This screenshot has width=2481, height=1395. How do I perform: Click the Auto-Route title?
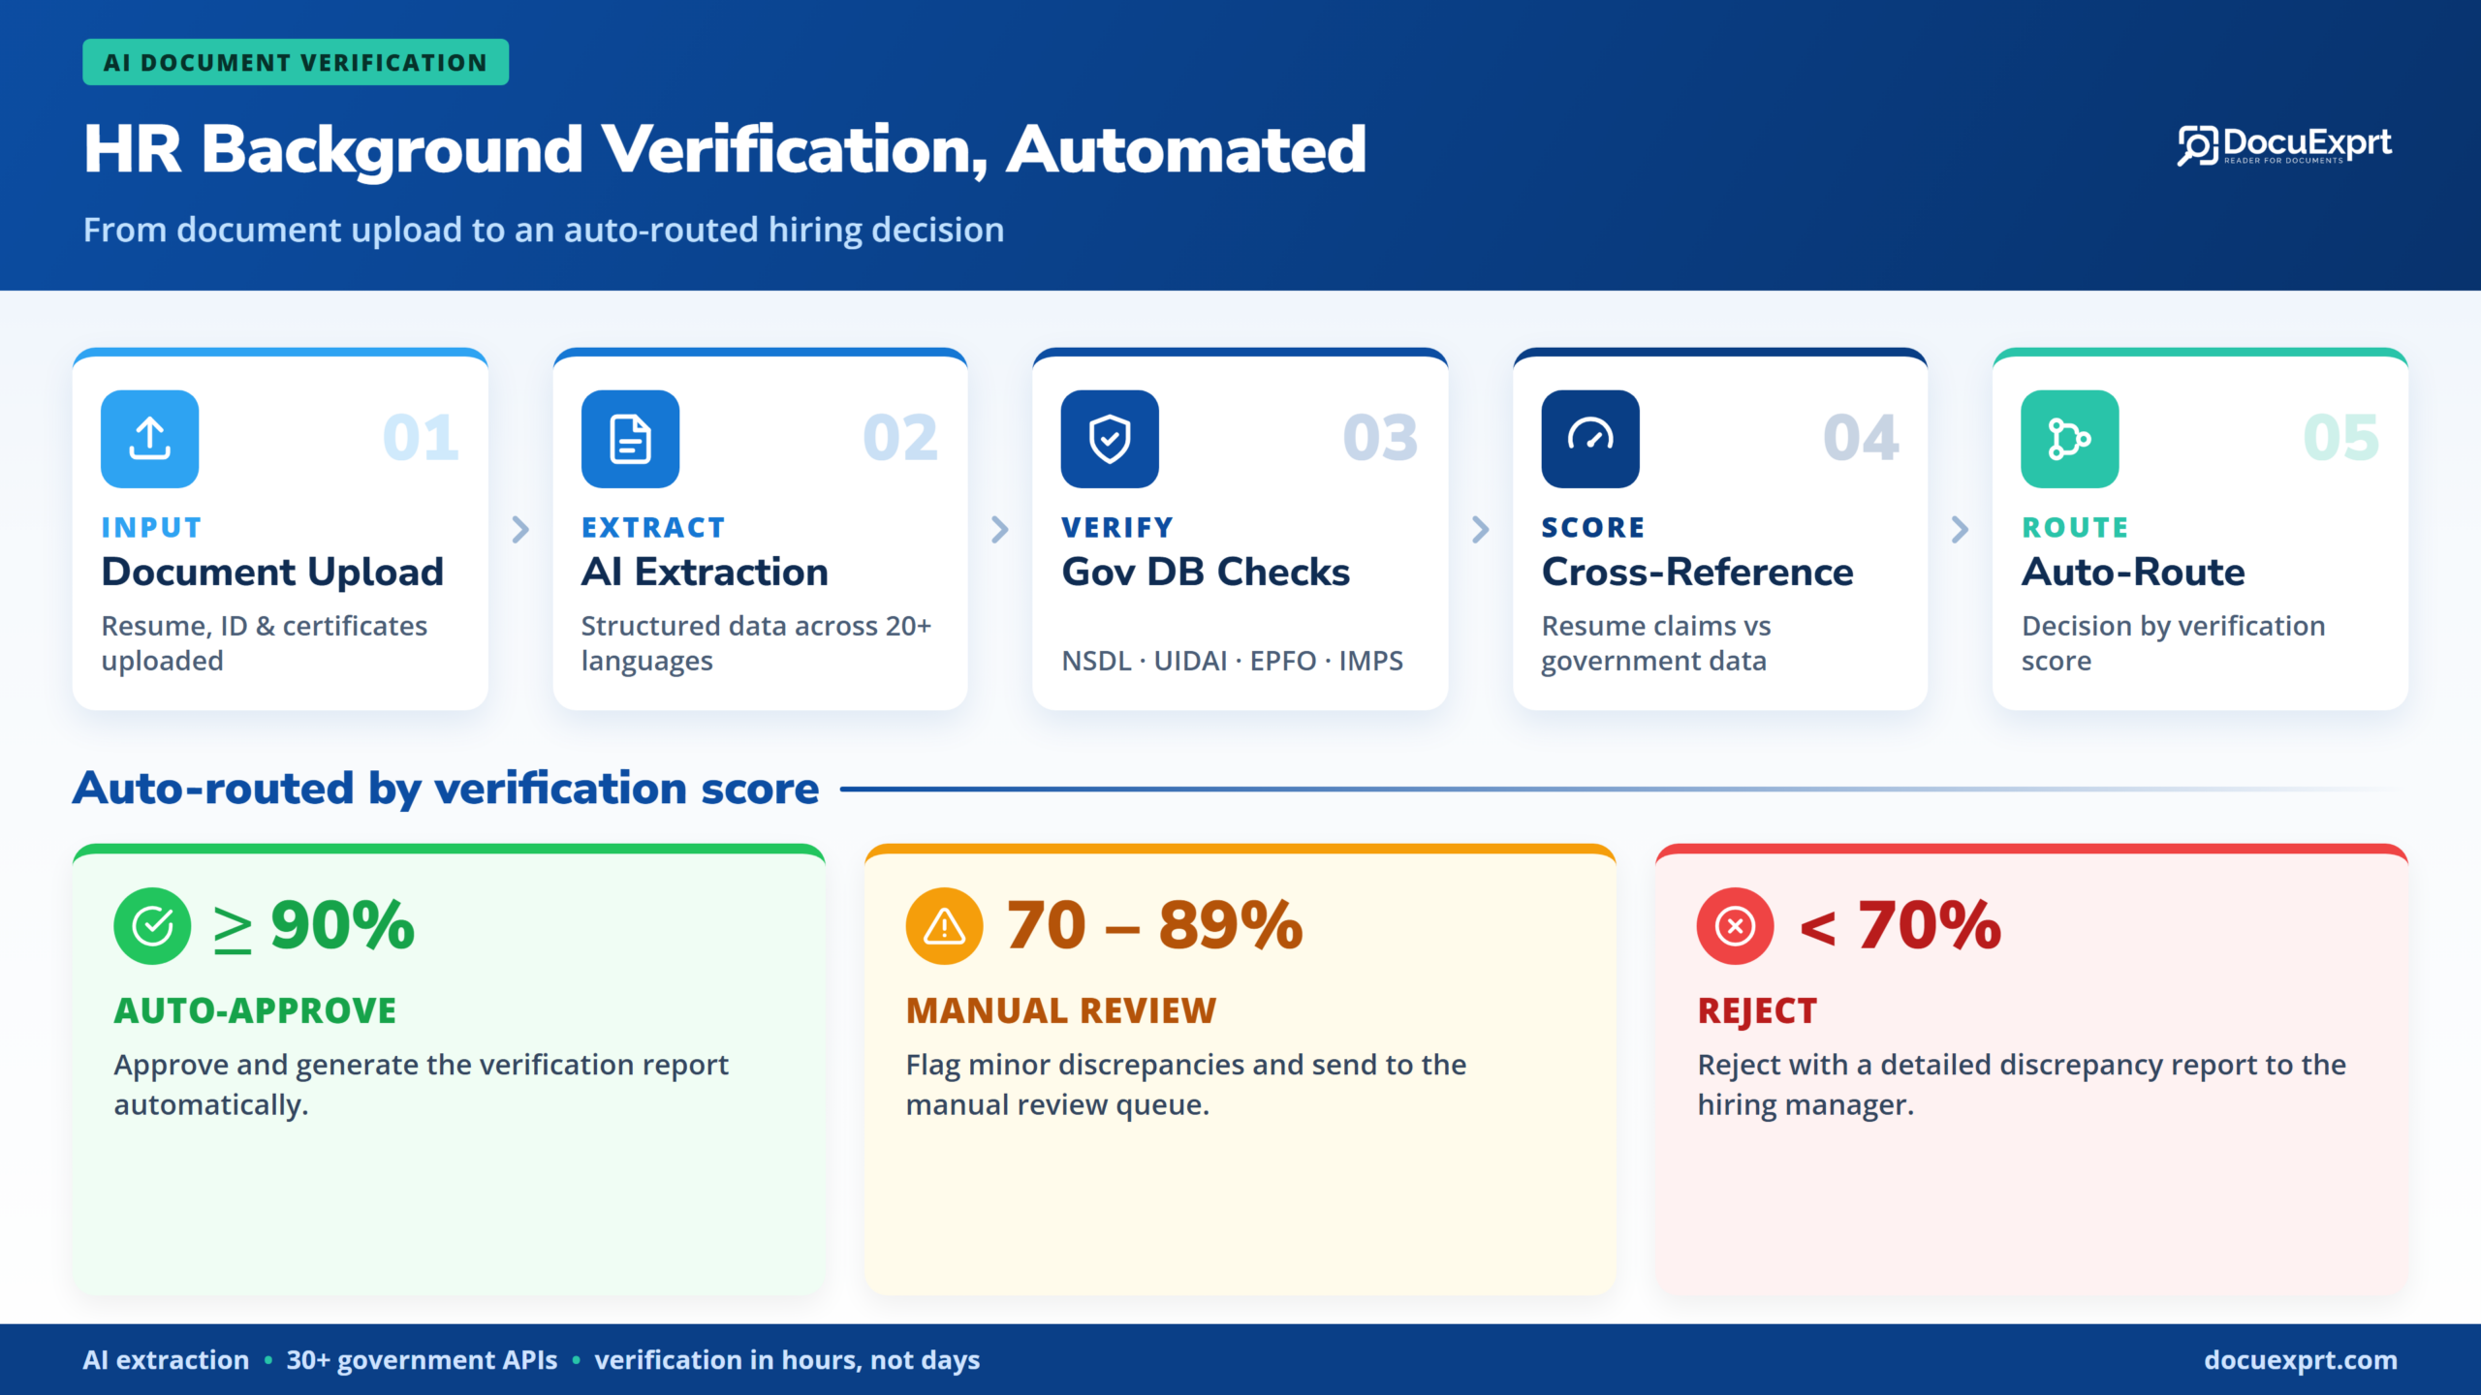pyautogui.click(x=2133, y=573)
